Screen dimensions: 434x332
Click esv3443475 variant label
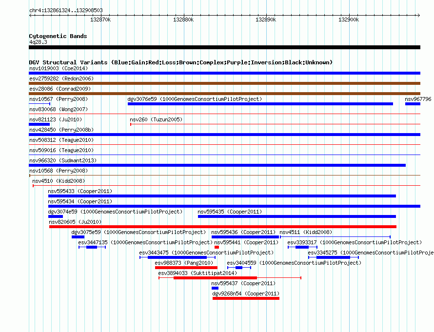[206, 253]
